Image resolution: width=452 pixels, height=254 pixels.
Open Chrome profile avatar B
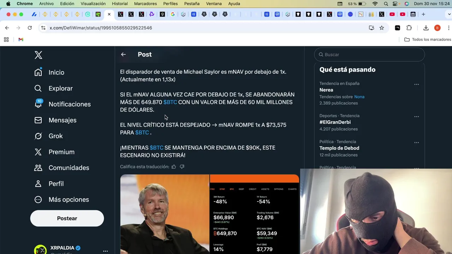pos(437,28)
